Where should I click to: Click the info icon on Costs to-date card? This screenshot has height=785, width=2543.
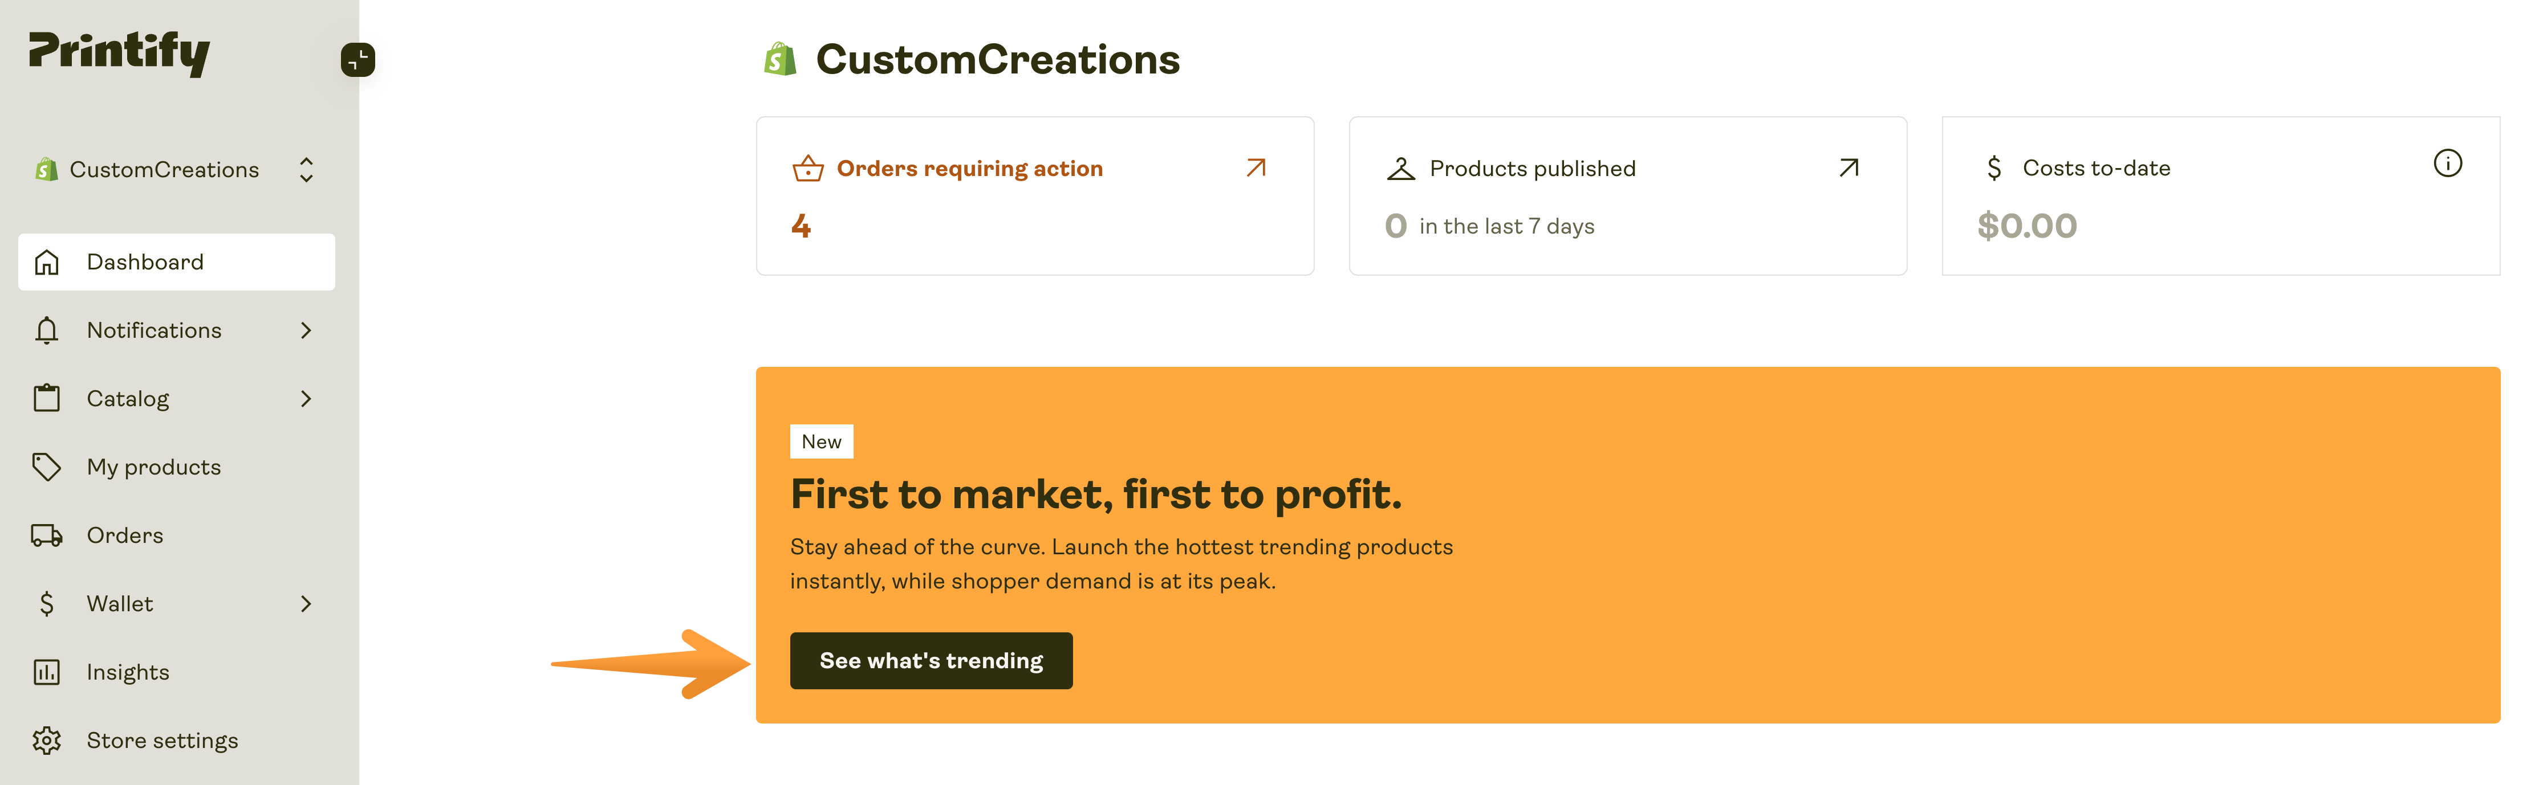[x=2449, y=163]
